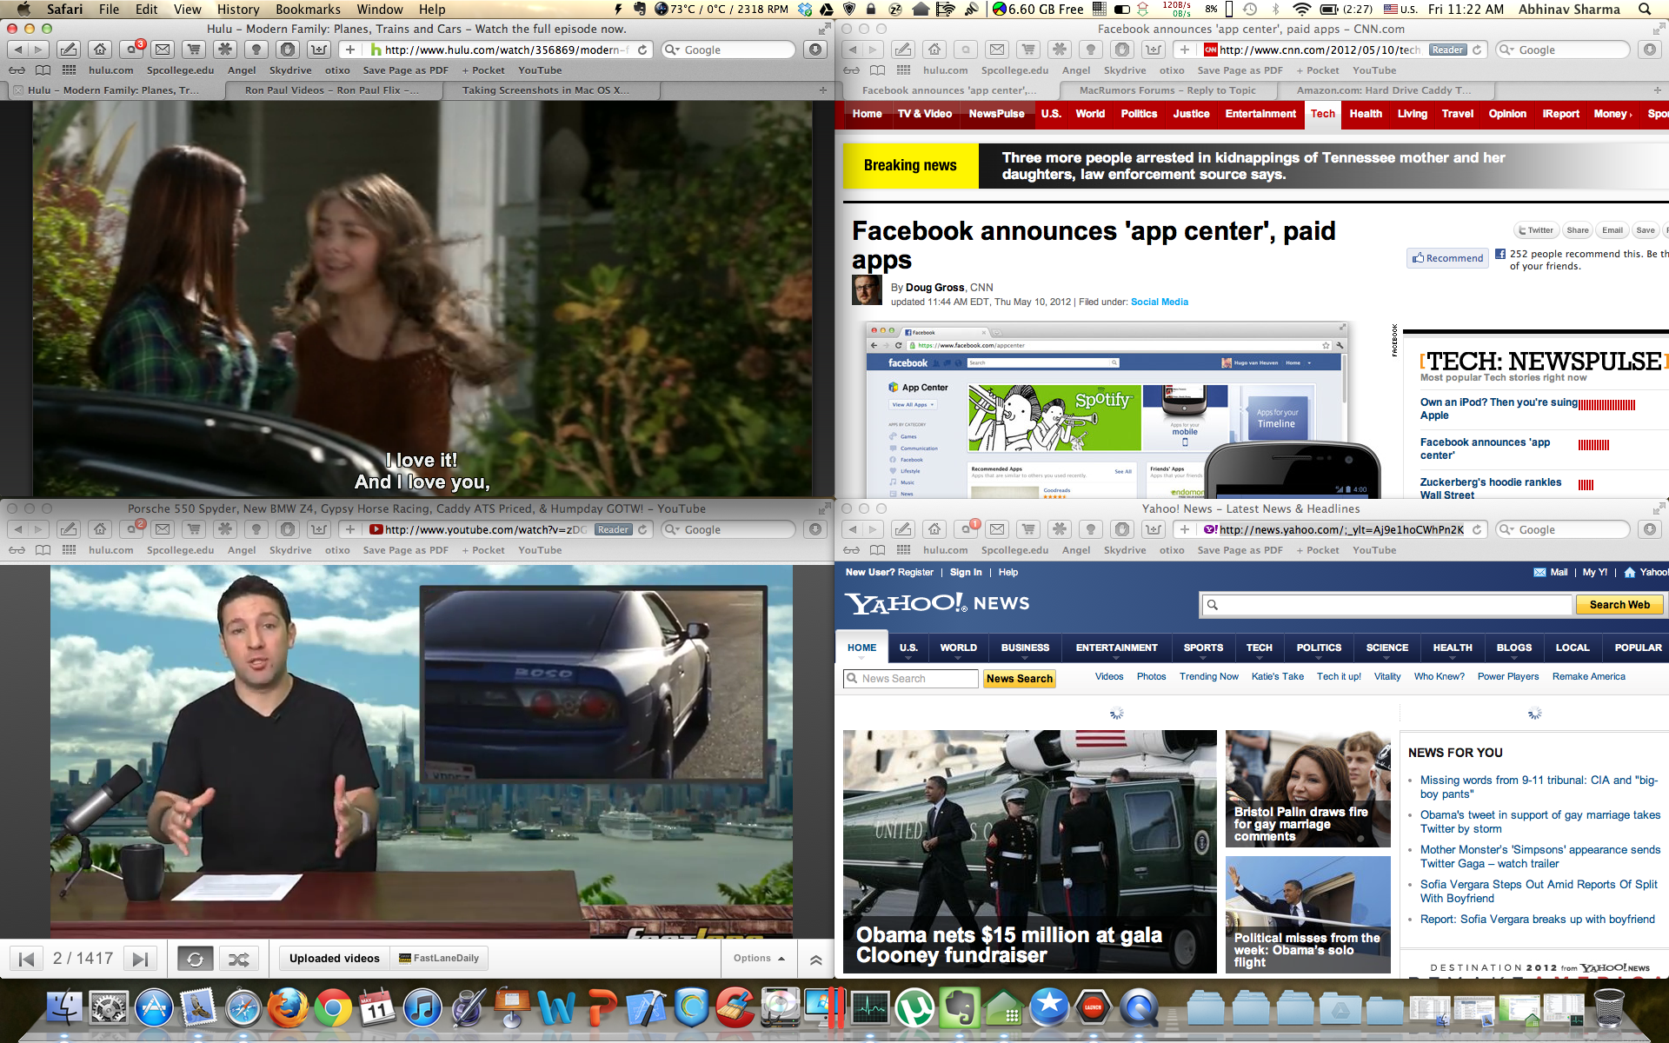The width and height of the screenshot is (1669, 1043).
Task: Open FastLaneDaily channel button
Action: [x=439, y=958]
